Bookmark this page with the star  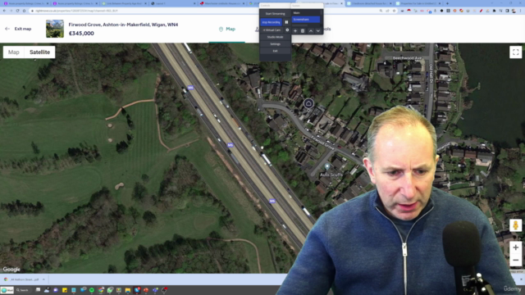pyautogui.click(x=394, y=11)
